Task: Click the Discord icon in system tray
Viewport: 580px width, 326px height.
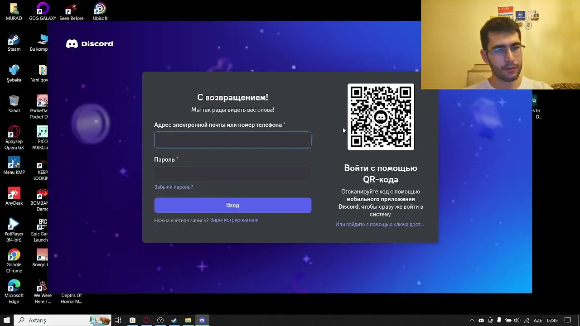Action: tap(481, 321)
